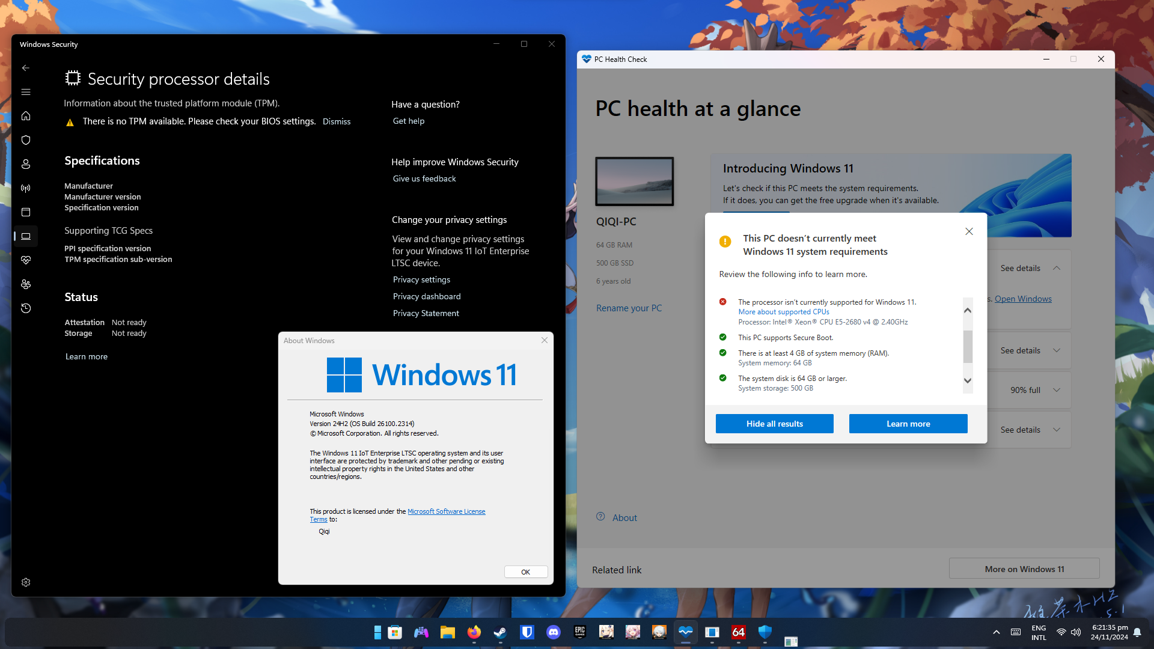Screen dimensions: 1154x649
Task: Open Privacy settings link
Action: coord(421,279)
